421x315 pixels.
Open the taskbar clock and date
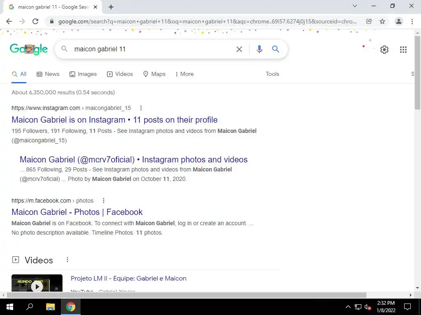pos(386,307)
